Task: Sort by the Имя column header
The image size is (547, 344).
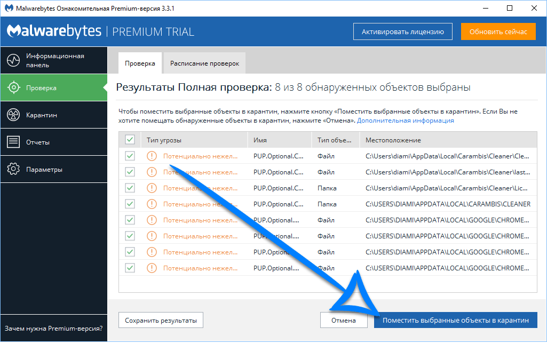Action: (260, 140)
